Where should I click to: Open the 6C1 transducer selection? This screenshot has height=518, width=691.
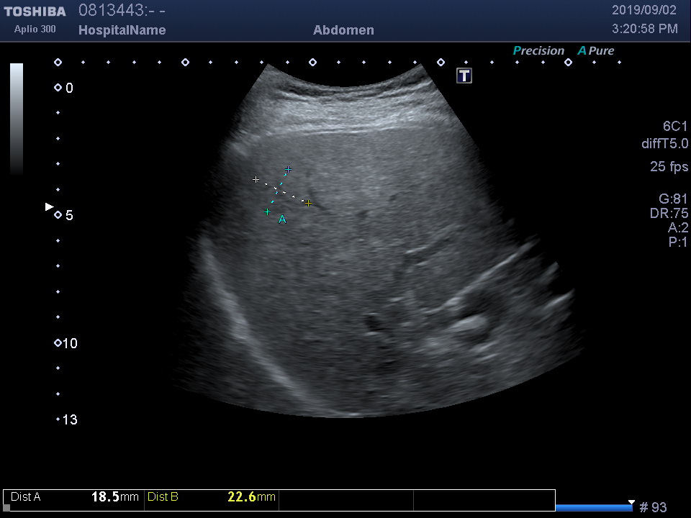[x=675, y=126]
